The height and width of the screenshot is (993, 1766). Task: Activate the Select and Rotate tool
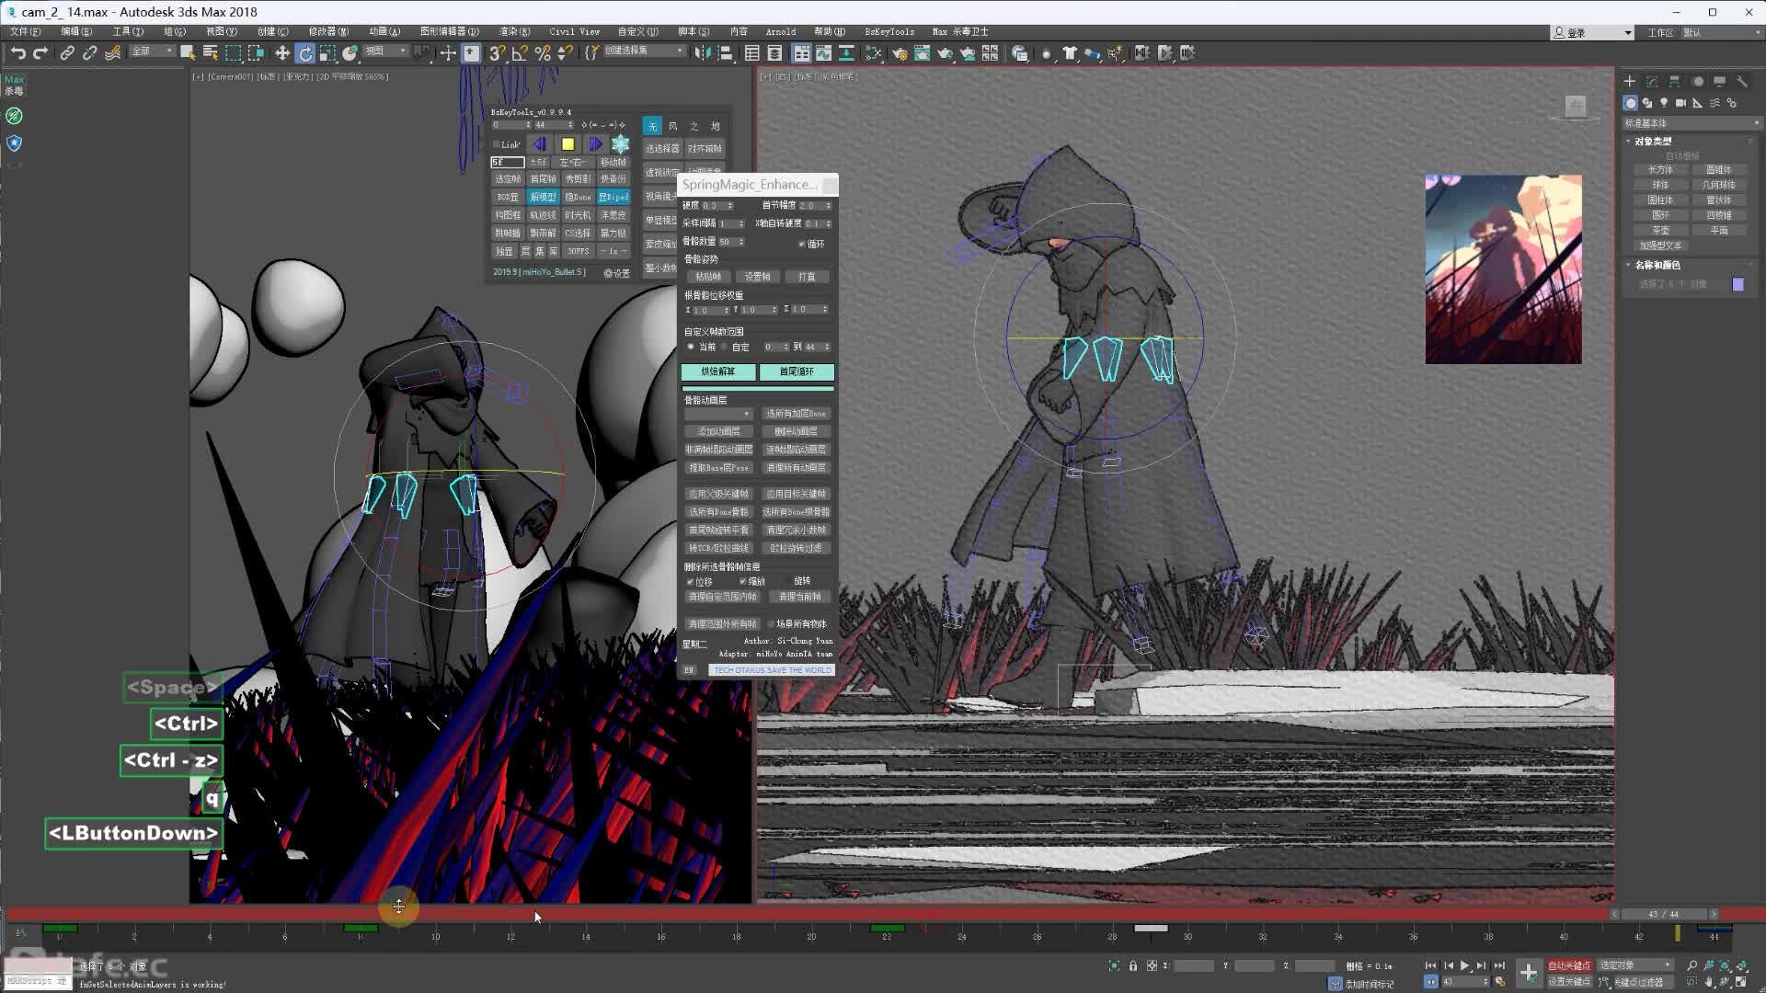tap(305, 53)
